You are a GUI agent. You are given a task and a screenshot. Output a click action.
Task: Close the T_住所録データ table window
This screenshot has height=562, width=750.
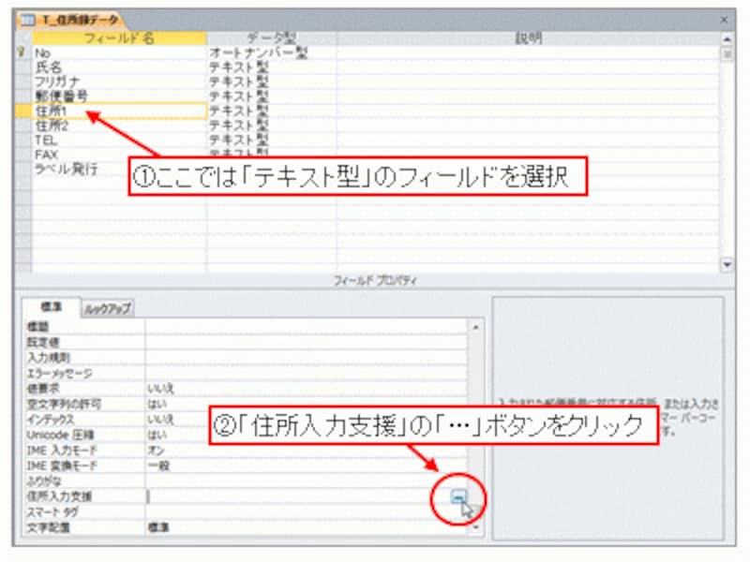[x=724, y=20]
